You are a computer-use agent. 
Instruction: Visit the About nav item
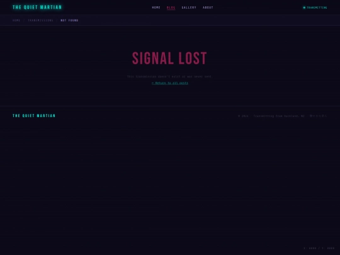[208, 8]
